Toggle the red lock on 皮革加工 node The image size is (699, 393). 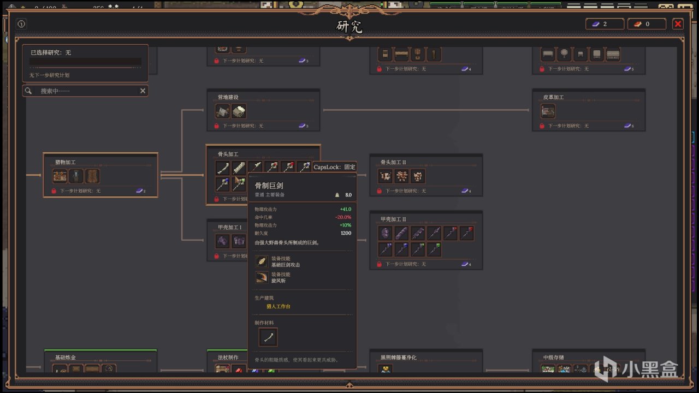542,126
